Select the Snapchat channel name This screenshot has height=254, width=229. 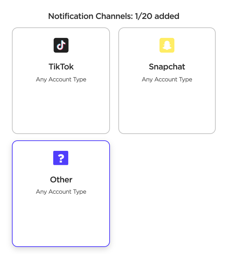pyautogui.click(x=167, y=67)
